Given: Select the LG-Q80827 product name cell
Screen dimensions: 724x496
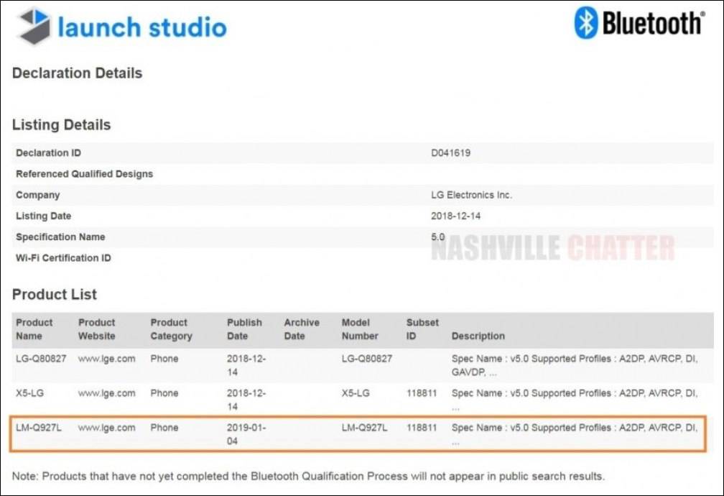Looking at the screenshot, I should pyautogui.click(x=41, y=359).
